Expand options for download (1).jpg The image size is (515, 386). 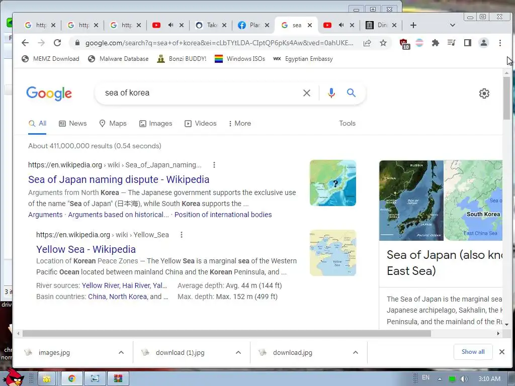(x=238, y=352)
